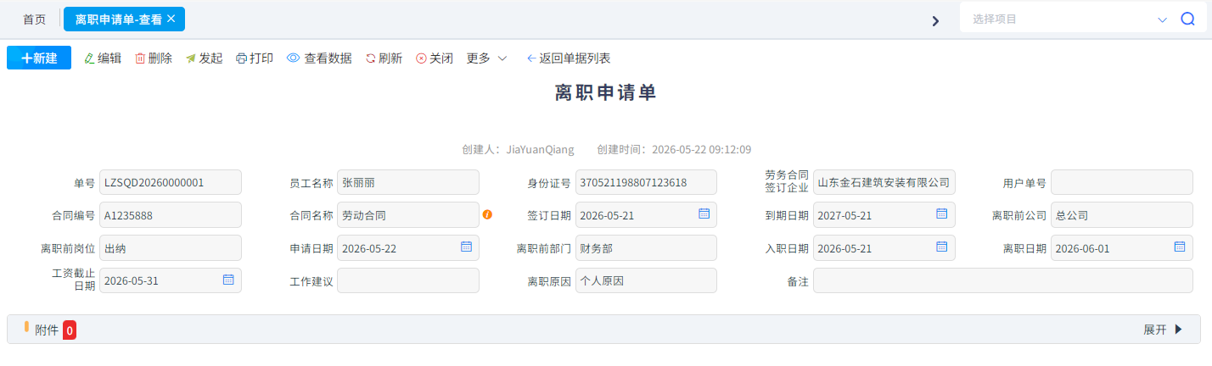The image size is (1212, 366).
Task: Switch to the 首页 tab
Action: [x=35, y=19]
